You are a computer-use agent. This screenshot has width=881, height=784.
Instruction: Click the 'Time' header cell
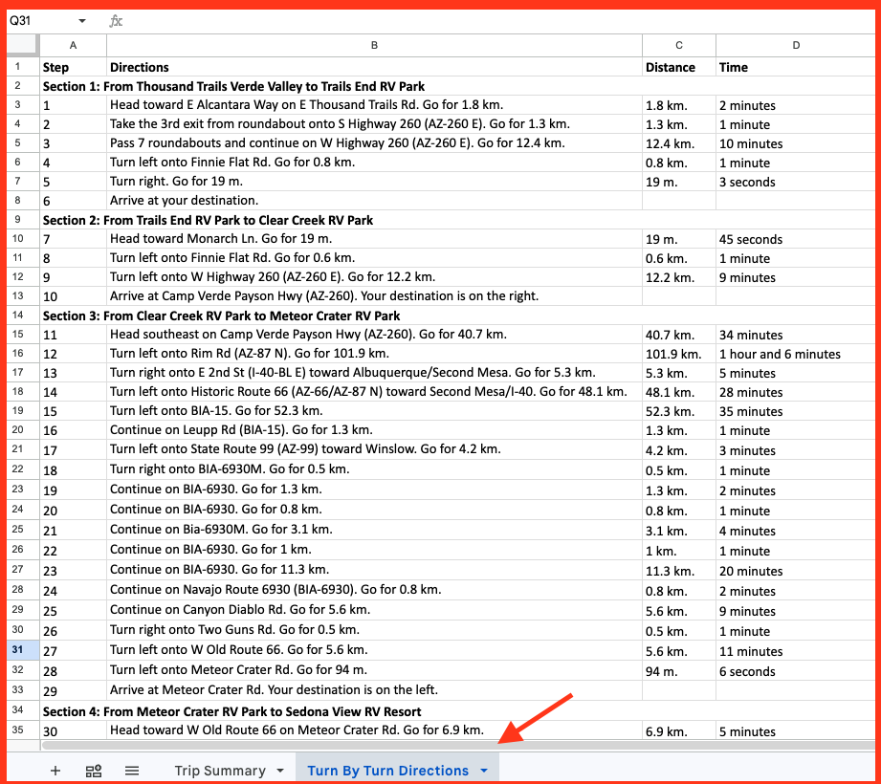(796, 67)
